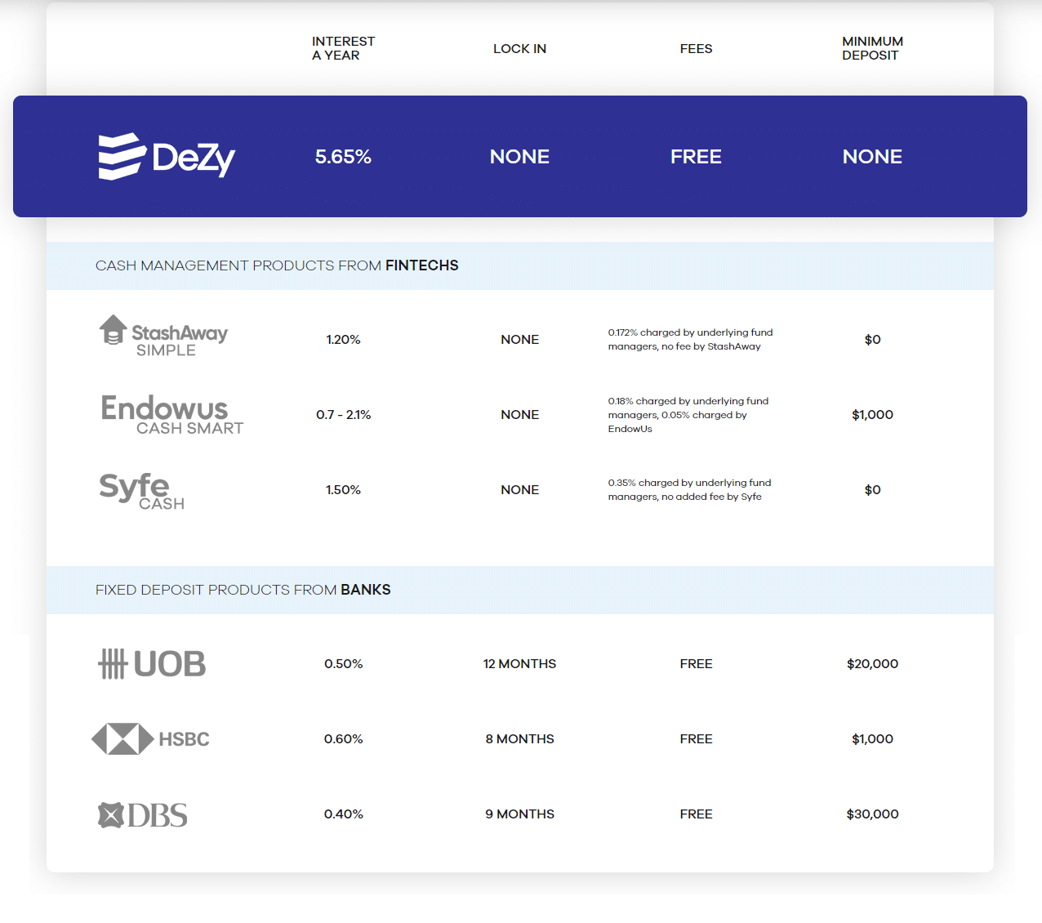
Task: Click the 'INTEREST A YEAR' column header
Action: pyautogui.click(x=343, y=48)
